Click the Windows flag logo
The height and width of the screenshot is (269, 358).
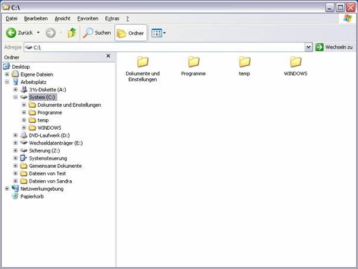pyautogui.click(x=347, y=18)
